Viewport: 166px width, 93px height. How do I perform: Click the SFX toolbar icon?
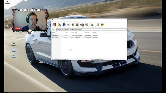tap(102, 25)
